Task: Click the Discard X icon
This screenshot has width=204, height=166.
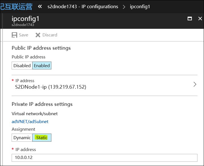Action: [x=38, y=35]
